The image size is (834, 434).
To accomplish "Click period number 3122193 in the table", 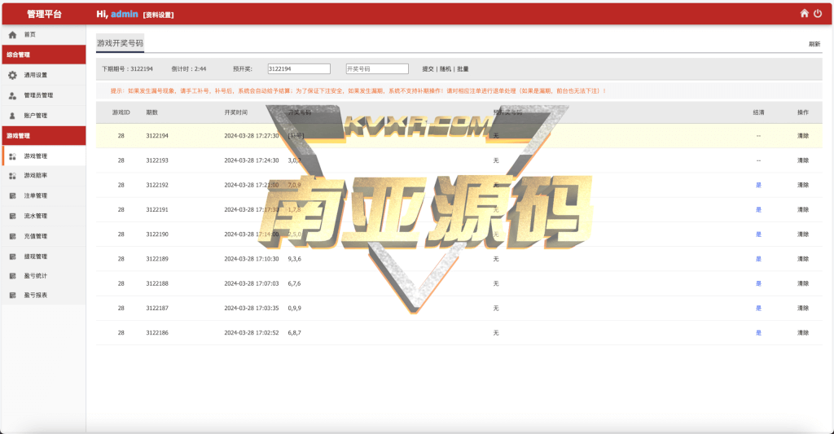I will pyautogui.click(x=157, y=160).
